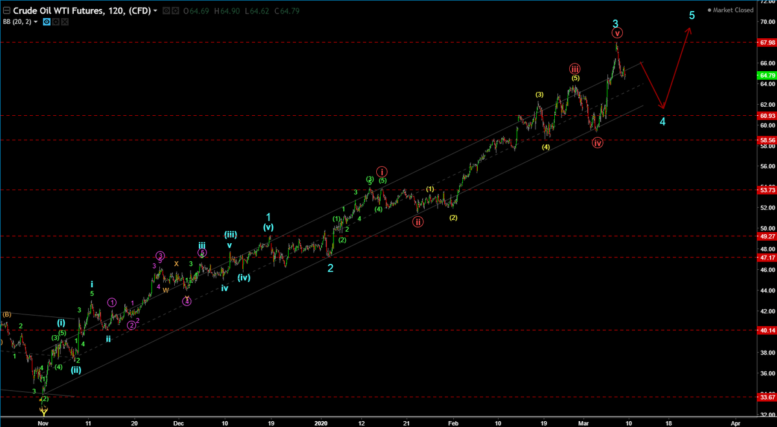The width and height of the screenshot is (777, 427).
Task: Toggle Bollinger Bands visibility eye icon
Action: pos(47,21)
